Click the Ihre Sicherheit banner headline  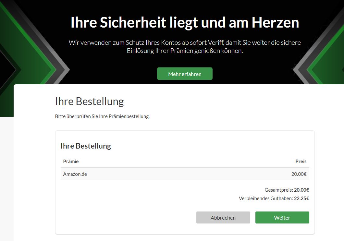tap(185, 22)
